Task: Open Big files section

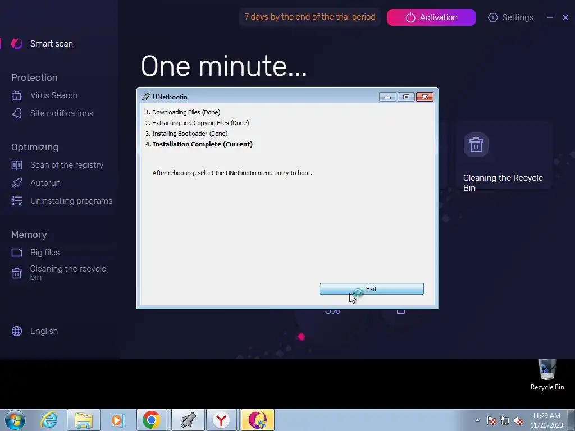Action: coord(45,253)
